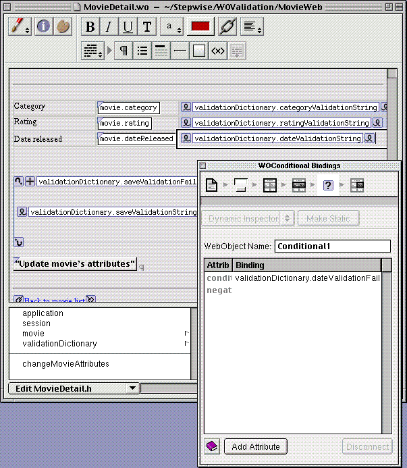The width and height of the screenshot is (407, 468).
Task: Expand the movie entry
Action: [x=187, y=333]
